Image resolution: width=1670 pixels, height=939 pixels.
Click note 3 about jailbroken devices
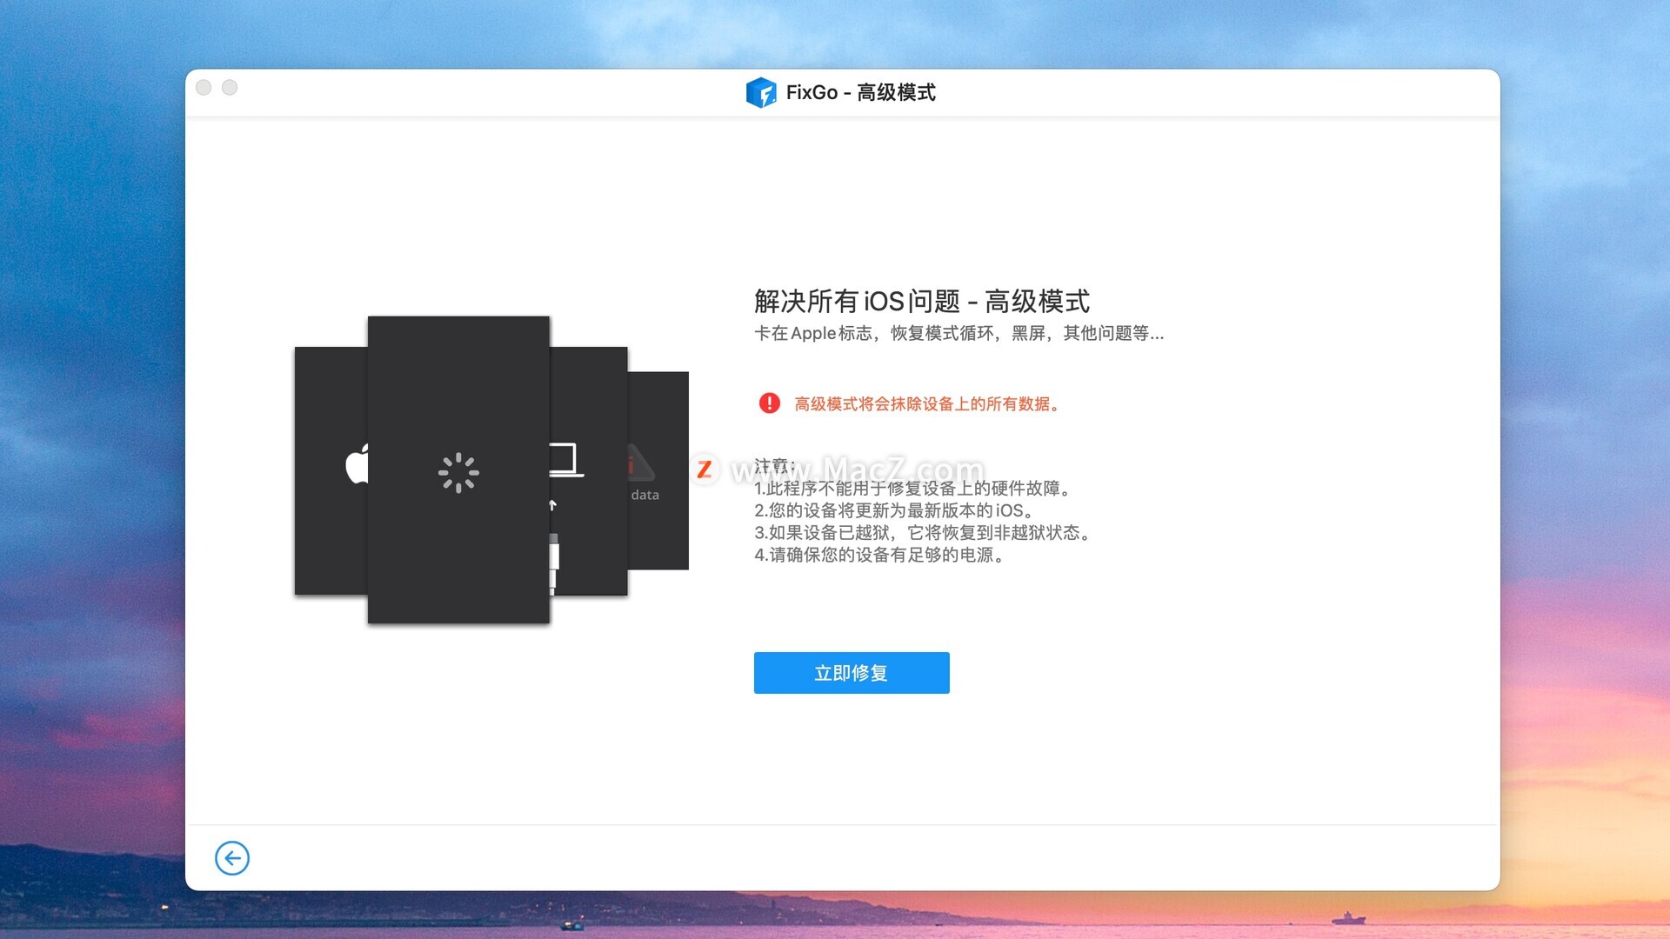922,532
